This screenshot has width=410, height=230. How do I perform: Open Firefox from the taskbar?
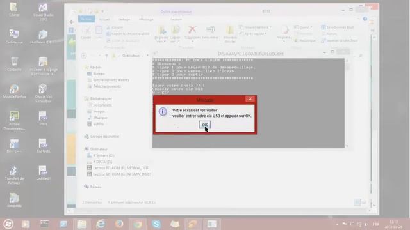point(119,224)
